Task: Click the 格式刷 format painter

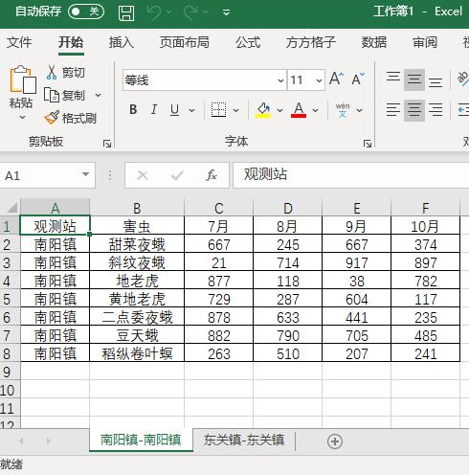Action: point(71,118)
